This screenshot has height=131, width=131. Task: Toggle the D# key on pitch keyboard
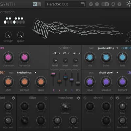(10, 18)
